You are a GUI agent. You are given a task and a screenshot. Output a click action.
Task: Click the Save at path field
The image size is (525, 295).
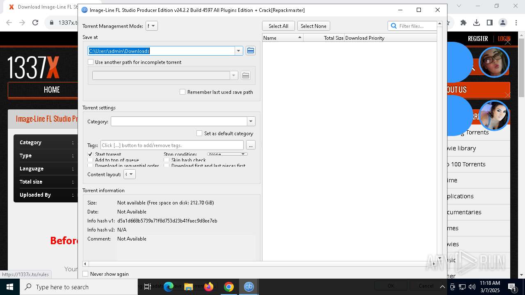coord(161,51)
